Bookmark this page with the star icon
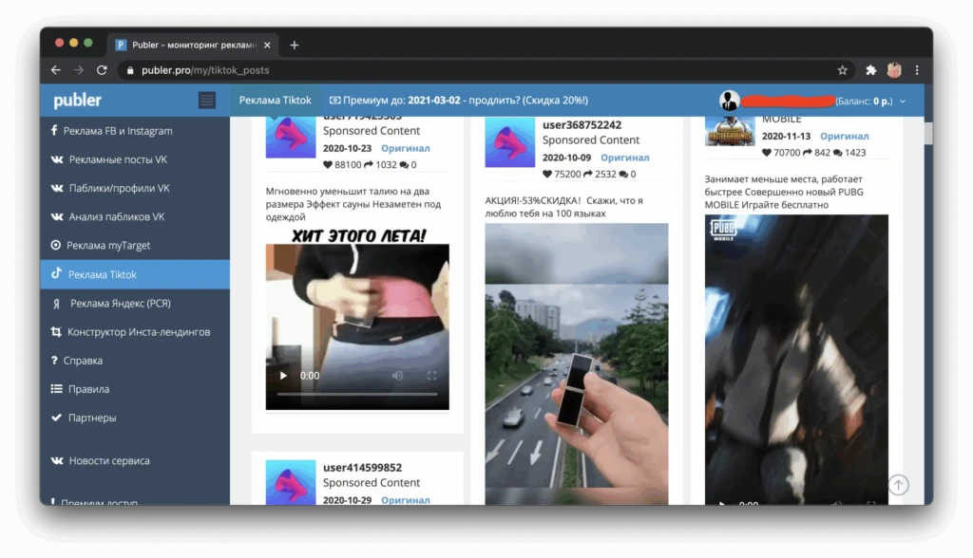This screenshot has width=973, height=558. coord(842,70)
